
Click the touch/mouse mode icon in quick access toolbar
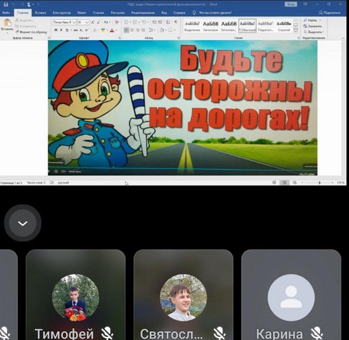(x=29, y=4)
